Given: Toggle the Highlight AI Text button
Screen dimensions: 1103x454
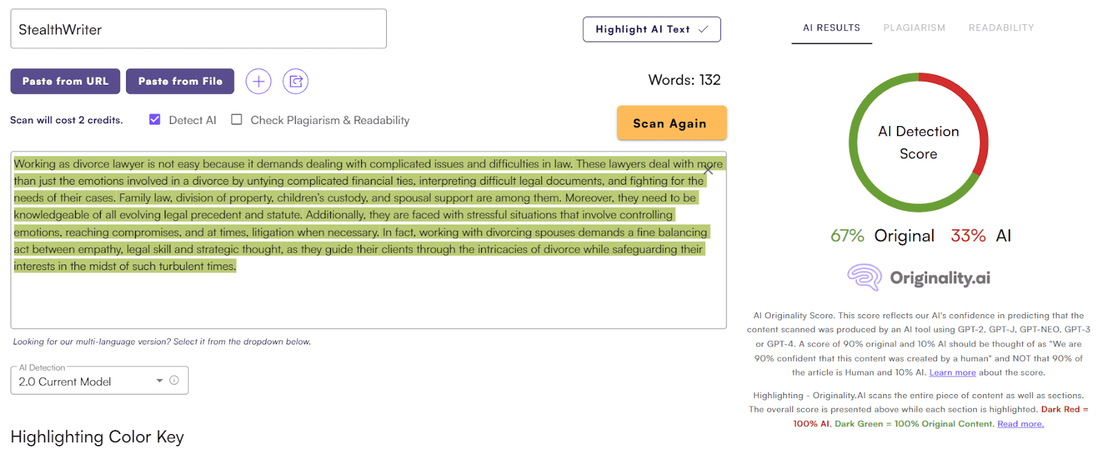Looking at the screenshot, I should pyautogui.click(x=651, y=30).
